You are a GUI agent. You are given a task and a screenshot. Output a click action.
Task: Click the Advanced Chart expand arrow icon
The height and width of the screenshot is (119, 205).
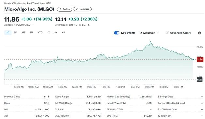168,33
